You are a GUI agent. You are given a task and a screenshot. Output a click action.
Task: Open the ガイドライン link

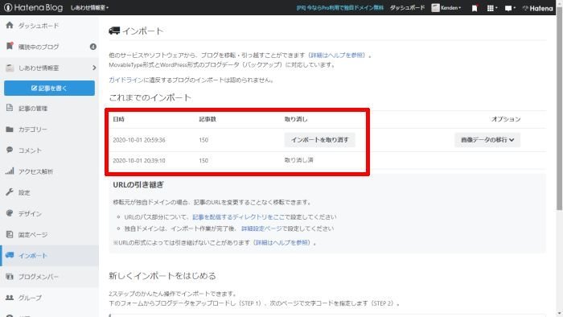tap(126, 80)
